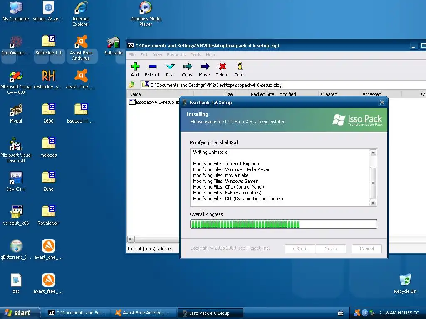Select avast_one installer desktop icon
The image size is (426, 319).
click(48, 250)
